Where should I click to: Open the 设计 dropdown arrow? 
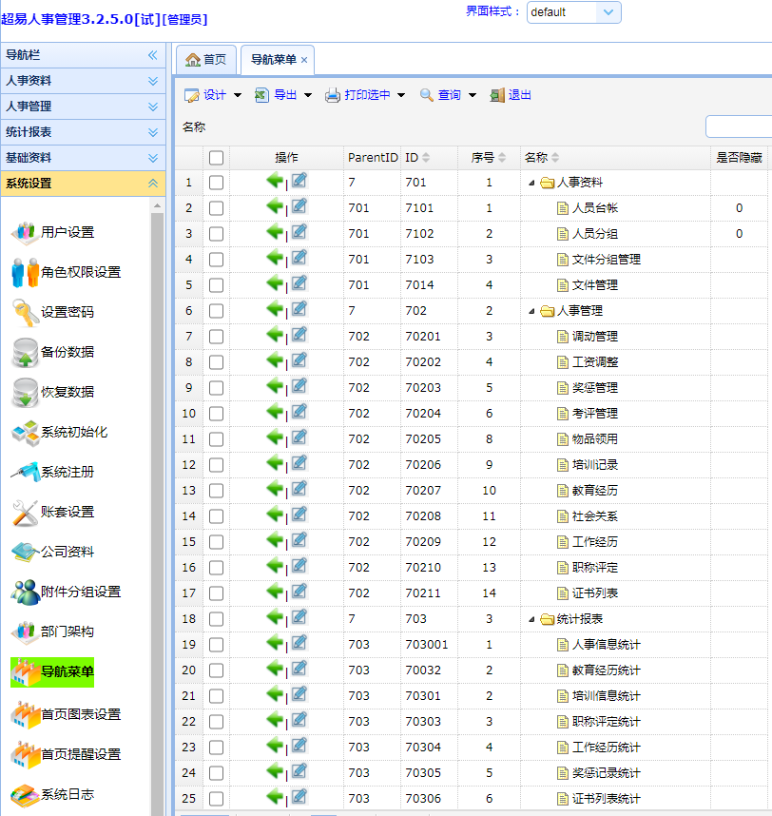(238, 95)
